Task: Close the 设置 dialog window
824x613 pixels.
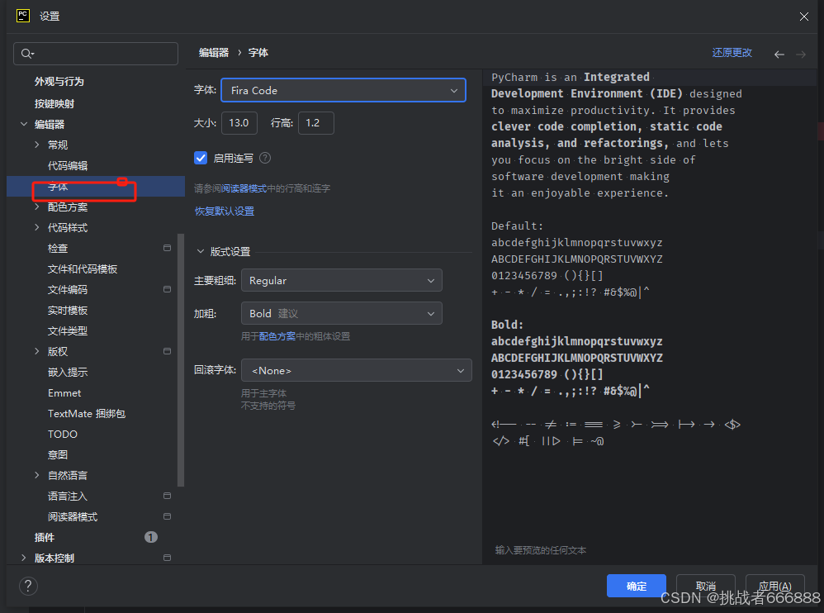Action: click(x=804, y=17)
